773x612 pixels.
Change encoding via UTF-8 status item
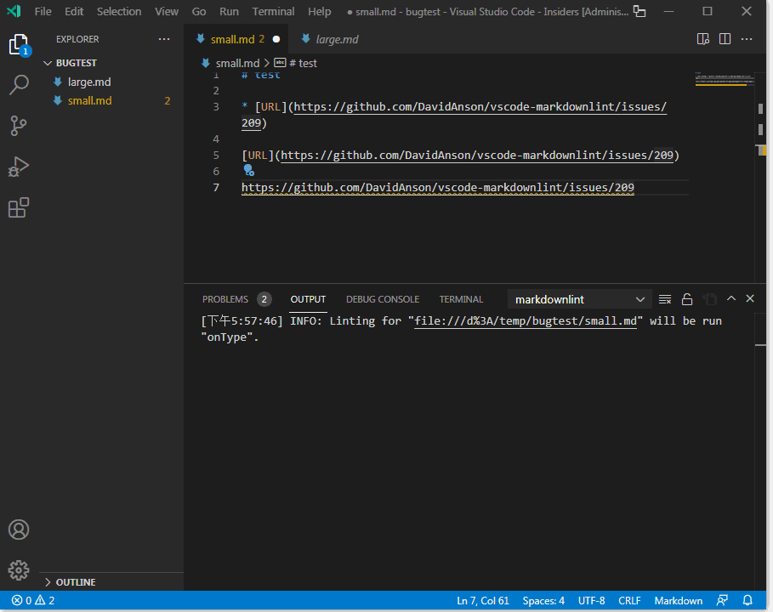(x=591, y=601)
